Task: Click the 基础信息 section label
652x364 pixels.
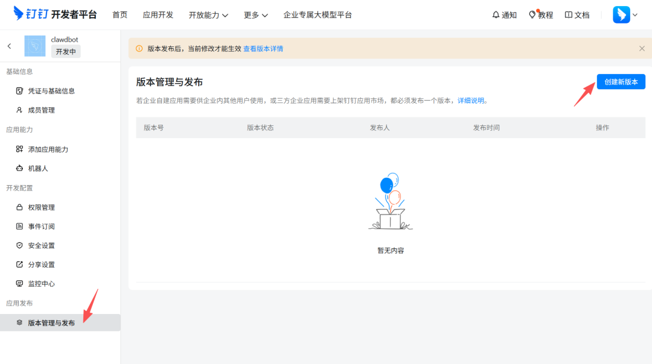Action: (19, 71)
